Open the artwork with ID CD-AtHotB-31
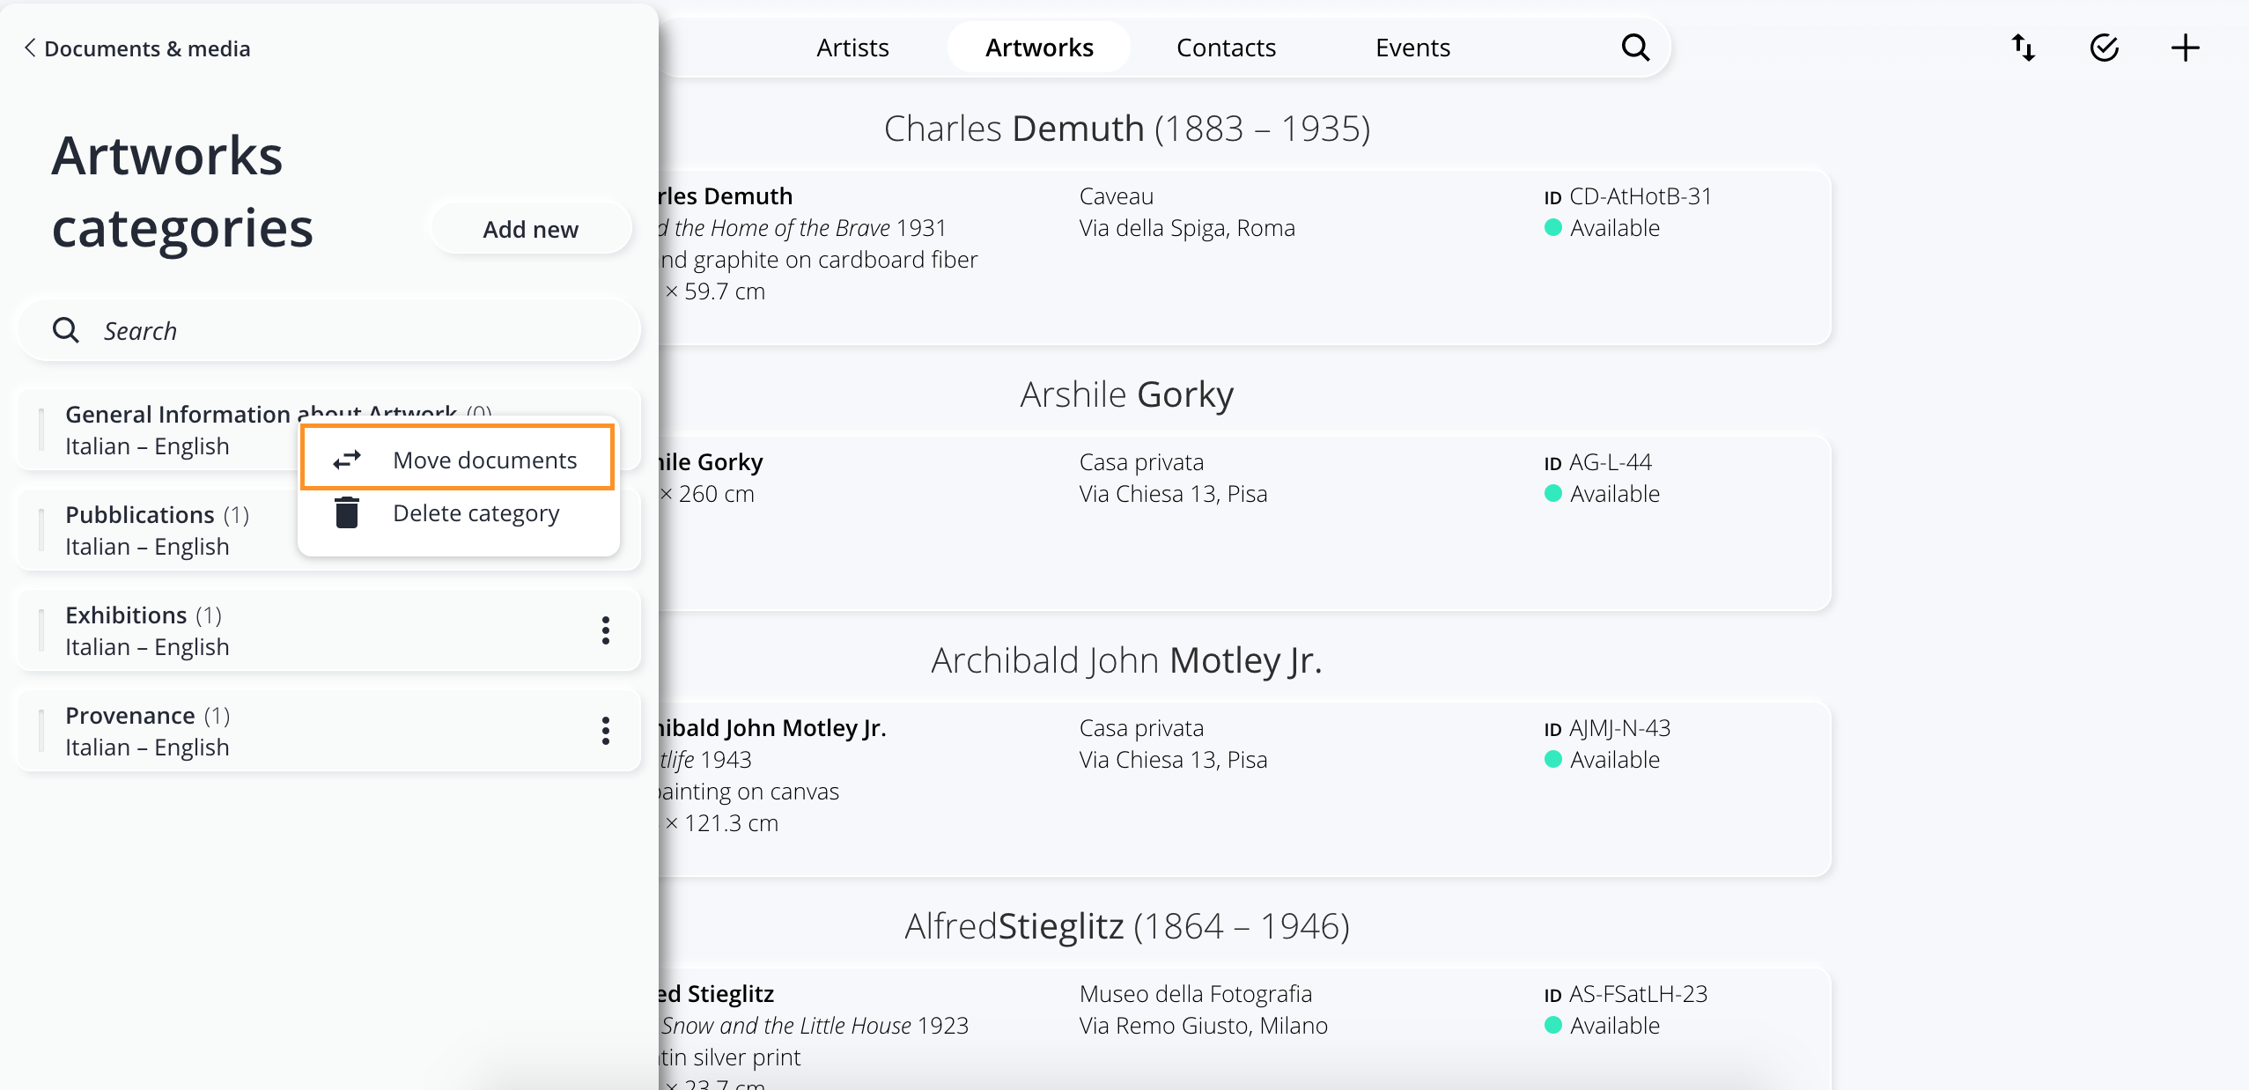2249x1090 pixels. (x=1245, y=257)
